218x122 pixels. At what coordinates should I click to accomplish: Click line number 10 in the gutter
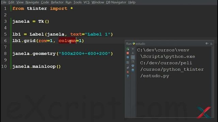coord(4,66)
